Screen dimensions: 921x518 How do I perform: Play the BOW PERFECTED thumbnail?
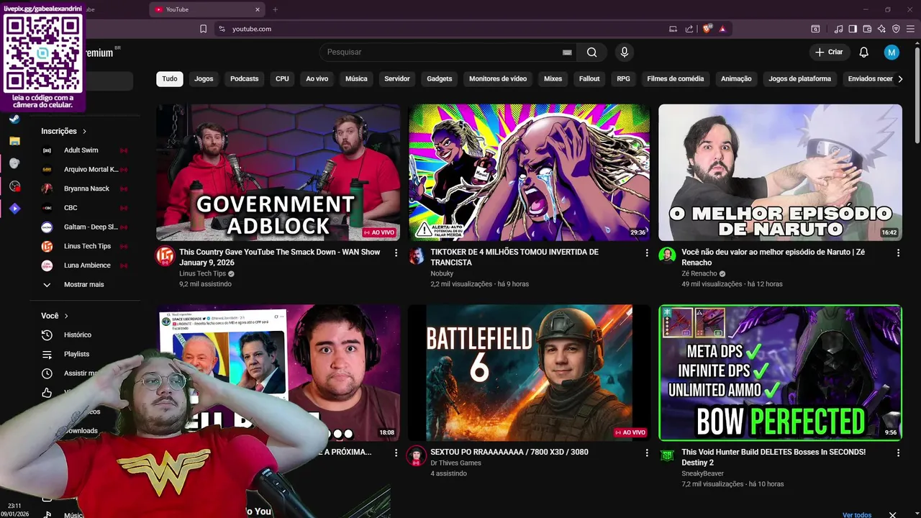pyautogui.click(x=780, y=373)
